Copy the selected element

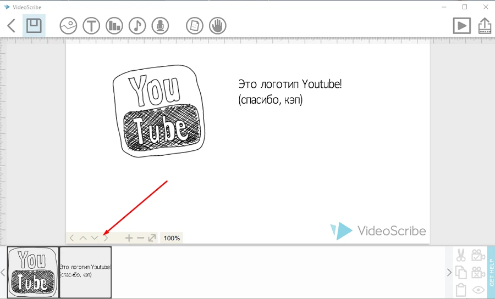pyautogui.click(x=461, y=272)
